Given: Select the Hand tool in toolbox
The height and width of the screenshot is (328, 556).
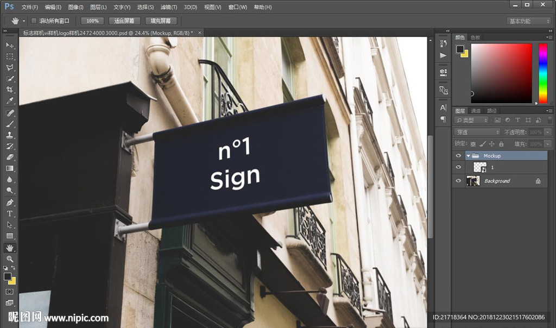Looking at the screenshot, I should 10,248.
